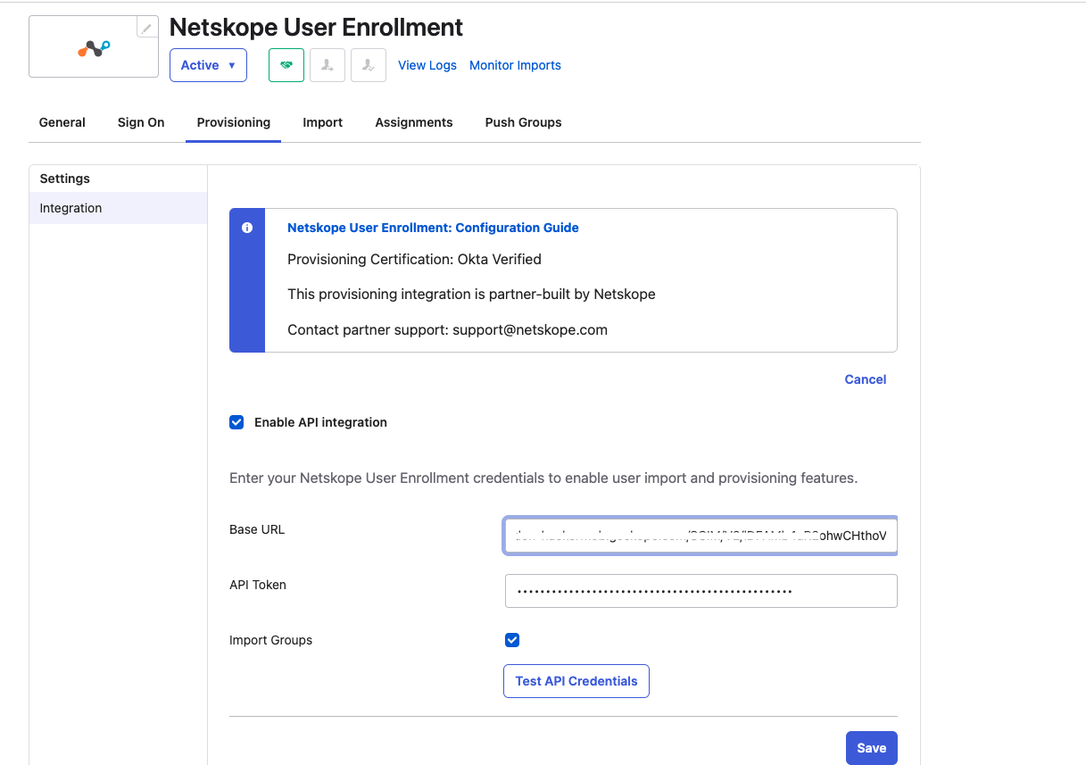Image resolution: width=1086 pixels, height=765 pixels.
Task: Edit the Netskope app logo pencil icon
Action: point(147,28)
